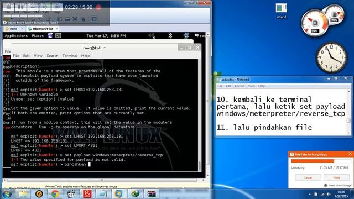
Task: Click the terminal prompt line with pindahkan
Action: tap(51, 165)
